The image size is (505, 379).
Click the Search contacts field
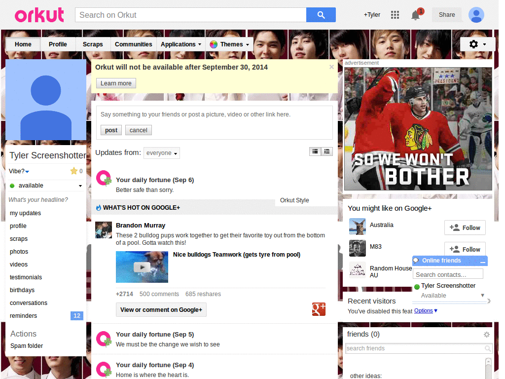click(x=448, y=274)
